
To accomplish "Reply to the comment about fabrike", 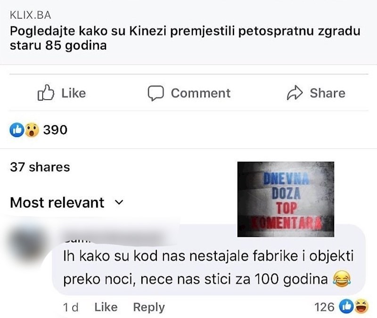I will coord(149,307).
